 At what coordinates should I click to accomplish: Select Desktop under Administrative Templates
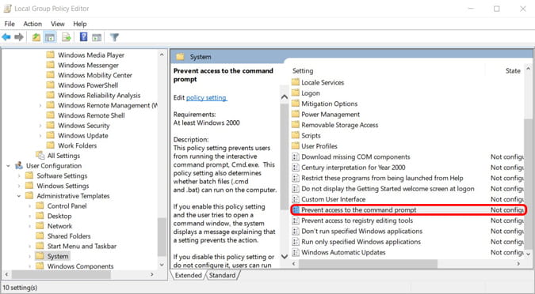pyautogui.click(x=59, y=216)
